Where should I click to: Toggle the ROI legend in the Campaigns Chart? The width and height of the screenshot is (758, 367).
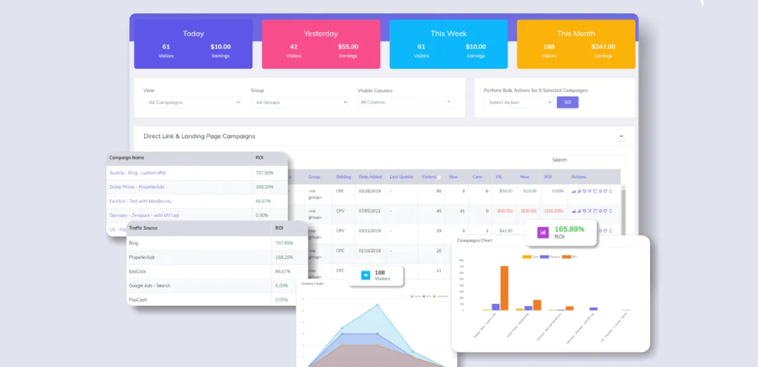click(568, 257)
